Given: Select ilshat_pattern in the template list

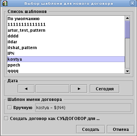Looking at the screenshot, I should tap(66, 48).
